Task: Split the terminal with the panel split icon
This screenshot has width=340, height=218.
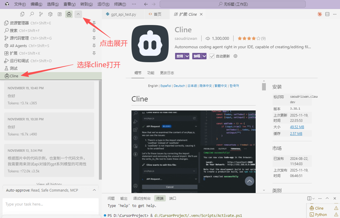Action: pos(309,198)
